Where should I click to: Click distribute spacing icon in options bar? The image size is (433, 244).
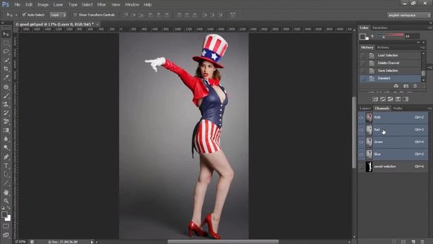[x=233, y=15]
